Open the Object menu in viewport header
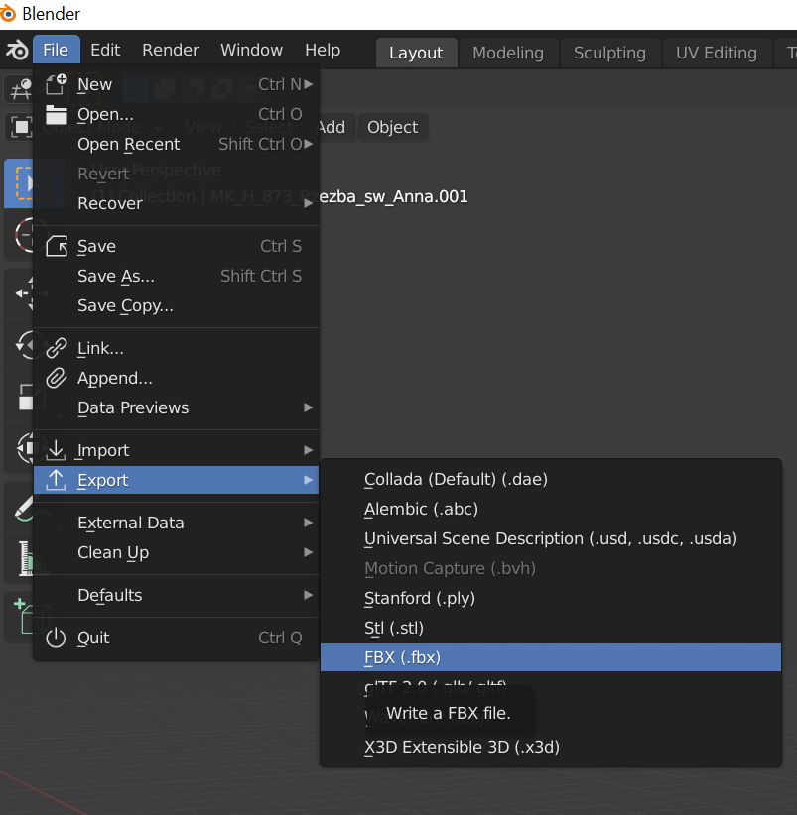797x815 pixels. point(393,127)
